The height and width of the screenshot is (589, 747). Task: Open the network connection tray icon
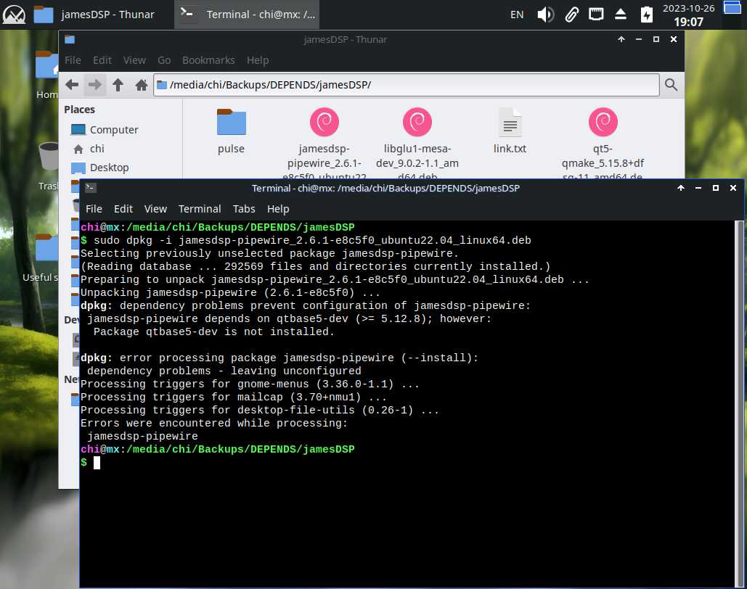tap(595, 15)
